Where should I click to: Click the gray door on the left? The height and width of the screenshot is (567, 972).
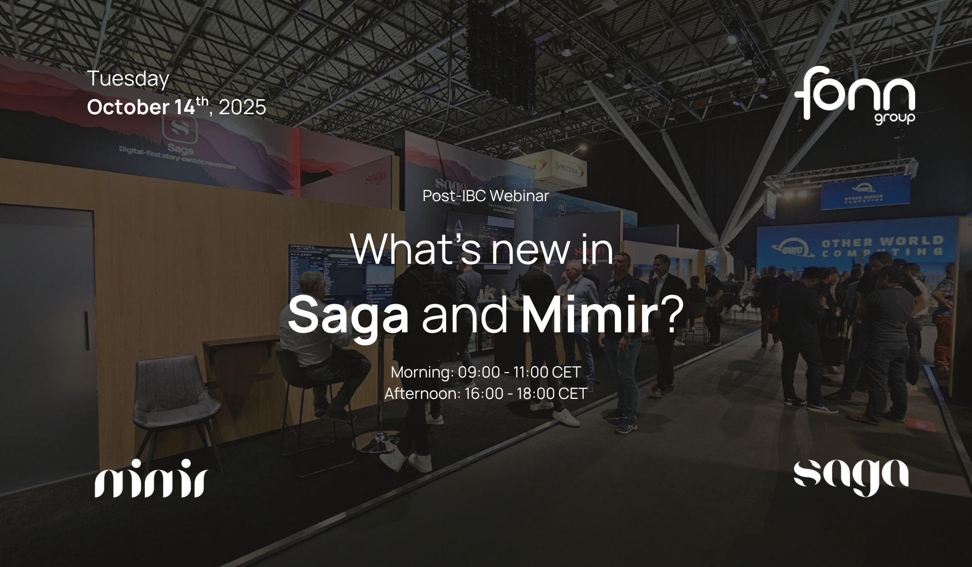tap(47, 340)
